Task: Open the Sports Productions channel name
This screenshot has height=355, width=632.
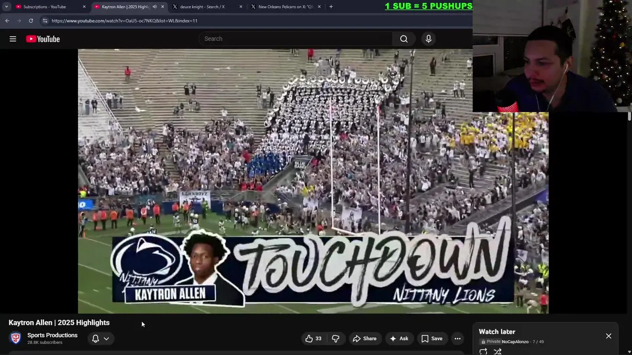Action: (52, 335)
